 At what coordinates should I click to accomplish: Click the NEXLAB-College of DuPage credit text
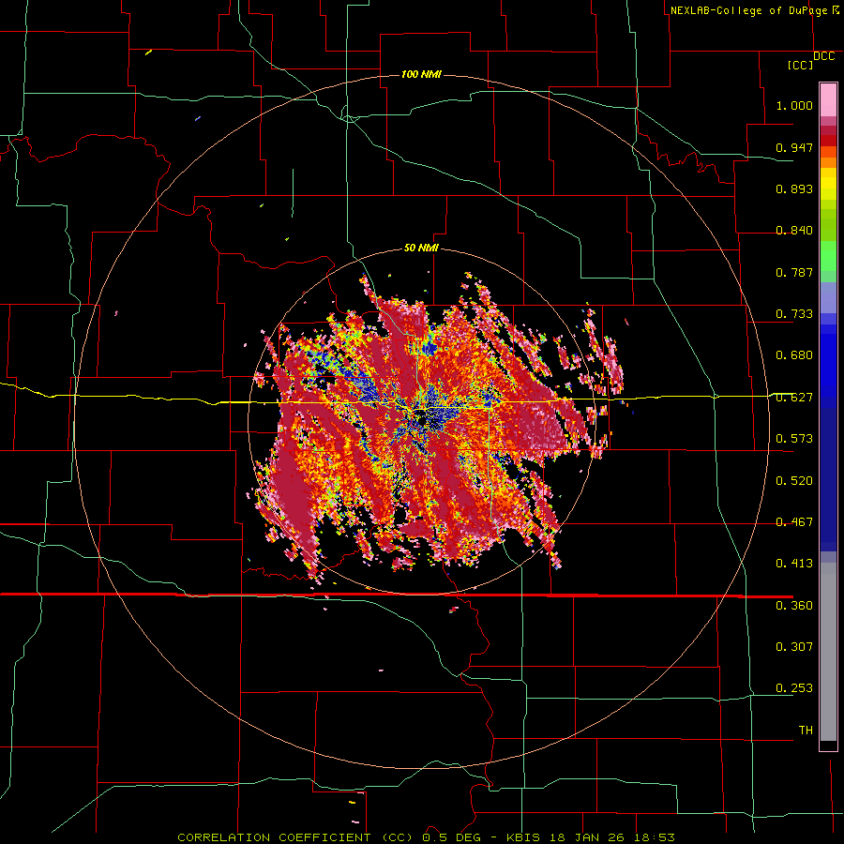(748, 10)
